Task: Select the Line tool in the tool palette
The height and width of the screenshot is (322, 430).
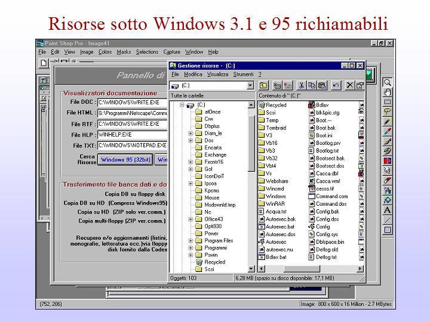Action: click(x=388, y=219)
